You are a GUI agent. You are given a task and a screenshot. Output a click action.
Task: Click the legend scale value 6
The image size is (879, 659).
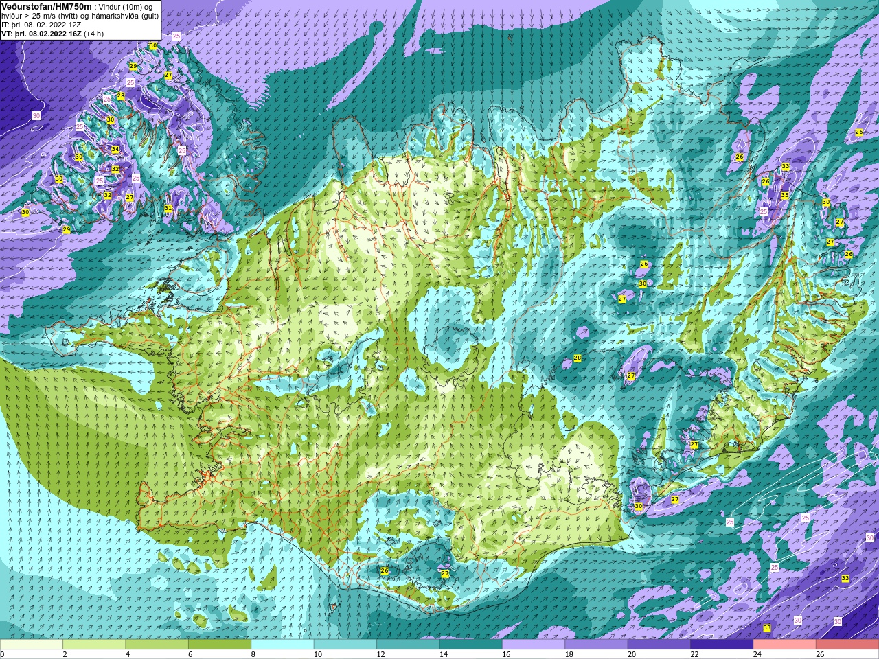click(190, 654)
